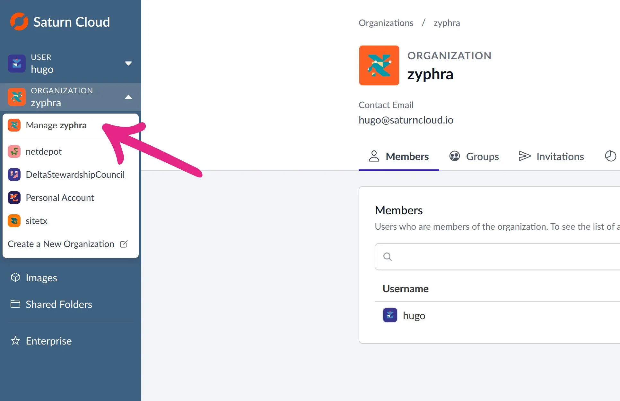Click the netdepot organization icon
Image resolution: width=620 pixels, height=401 pixels.
pyautogui.click(x=14, y=151)
